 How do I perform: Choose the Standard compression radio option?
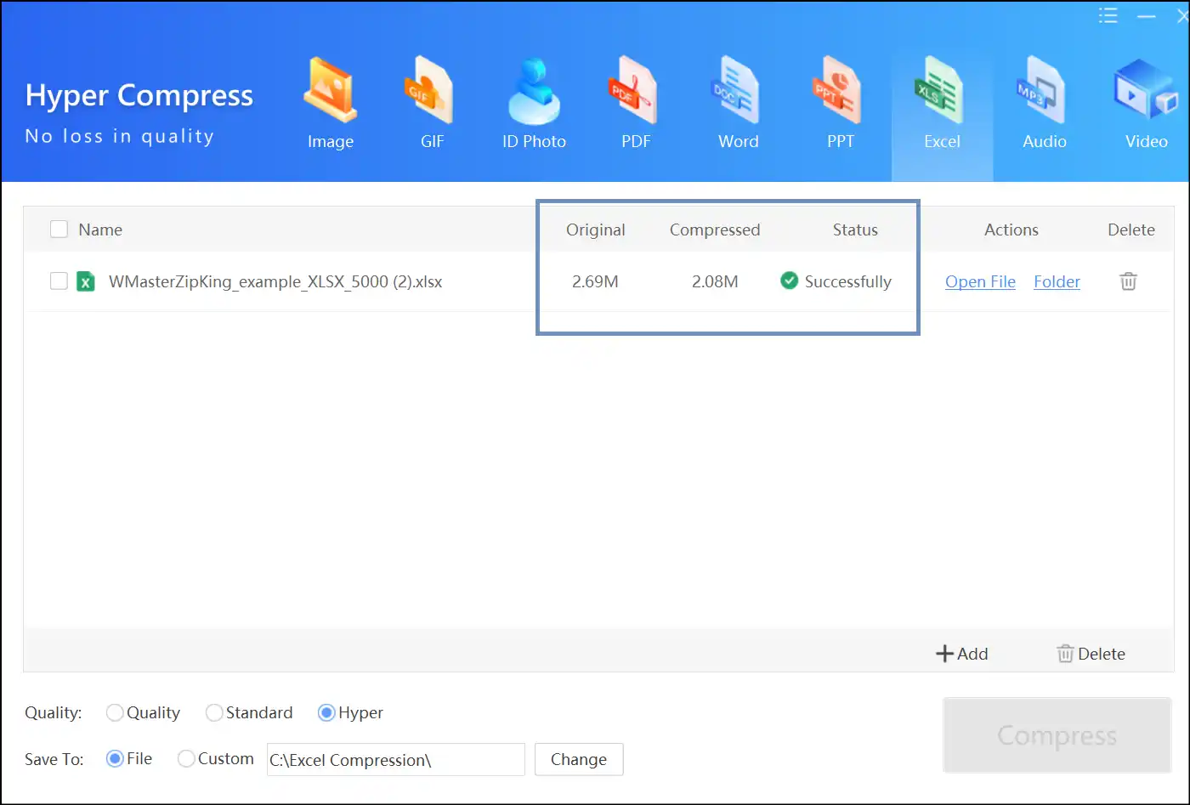click(214, 712)
